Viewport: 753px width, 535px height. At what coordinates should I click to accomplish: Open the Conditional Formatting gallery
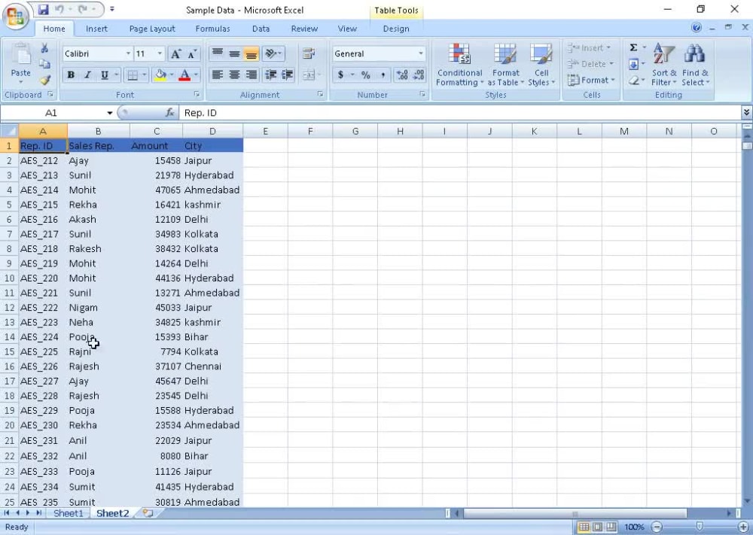pyautogui.click(x=459, y=65)
